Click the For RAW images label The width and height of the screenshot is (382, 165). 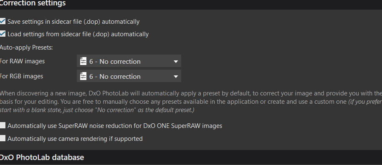(x=23, y=61)
